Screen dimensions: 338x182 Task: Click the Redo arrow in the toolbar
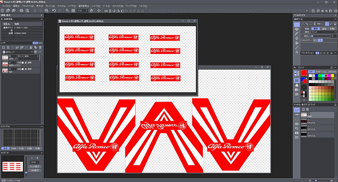click(60, 11)
